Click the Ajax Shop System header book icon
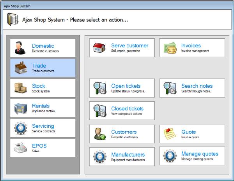Image resolution: width=234 pixels, height=181 pixels. (13, 19)
